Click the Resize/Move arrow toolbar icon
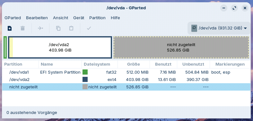Image resolution: width=253 pixels, height=121 pixels. (x=40, y=28)
